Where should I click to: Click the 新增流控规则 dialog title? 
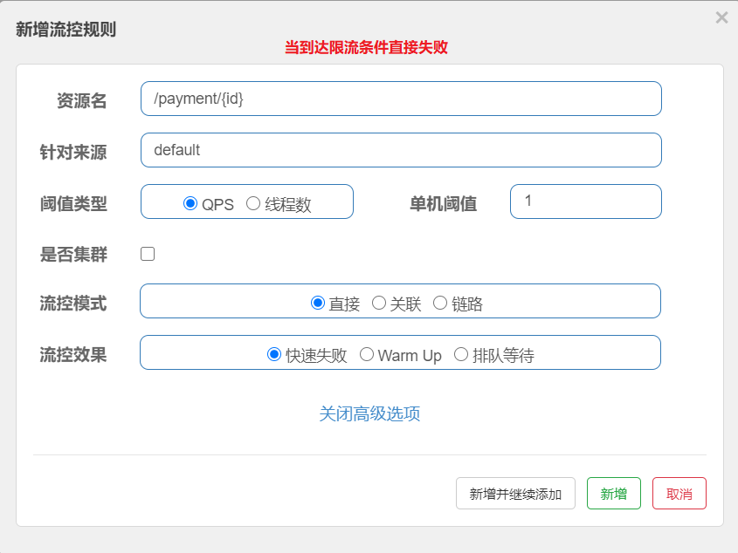(x=66, y=29)
